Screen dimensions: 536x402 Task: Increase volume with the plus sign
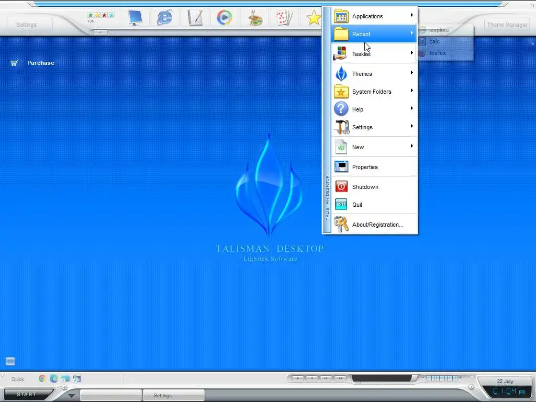(460, 378)
